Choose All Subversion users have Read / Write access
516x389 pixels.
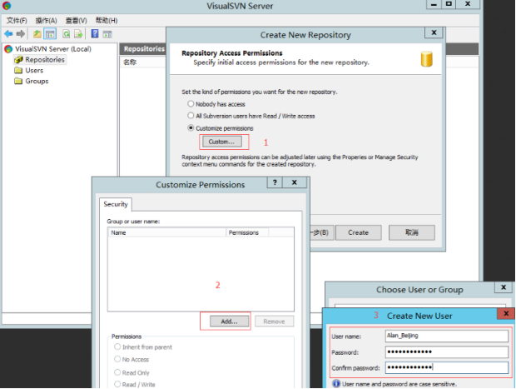pos(191,116)
